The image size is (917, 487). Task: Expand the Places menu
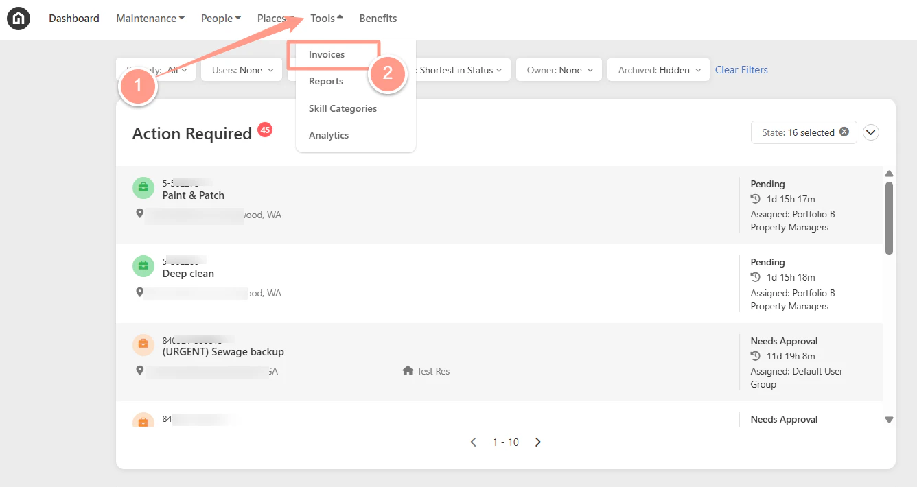pyautogui.click(x=275, y=19)
